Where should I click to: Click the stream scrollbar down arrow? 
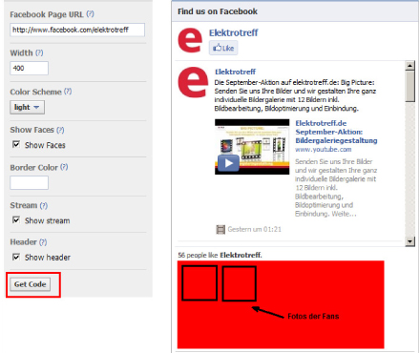point(410,241)
